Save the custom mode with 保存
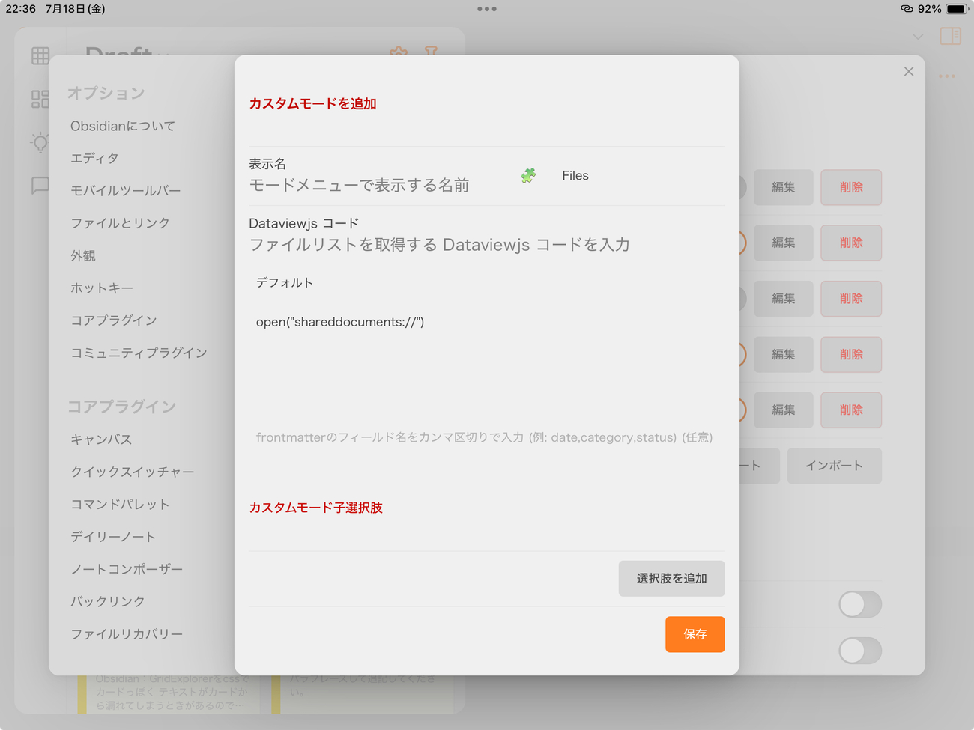This screenshot has width=974, height=730. (695, 634)
